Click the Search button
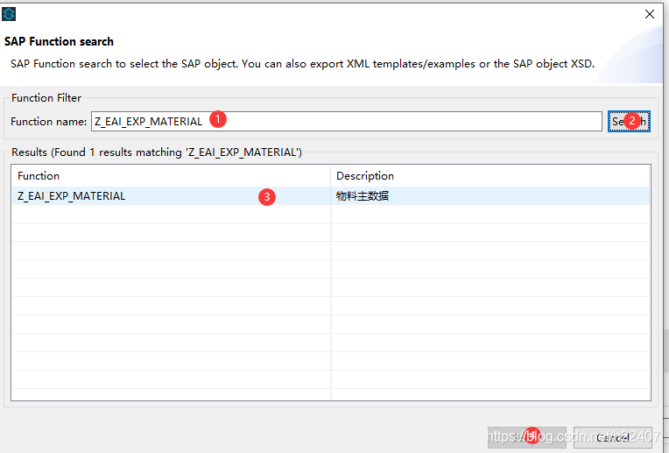 [x=629, y=122]
